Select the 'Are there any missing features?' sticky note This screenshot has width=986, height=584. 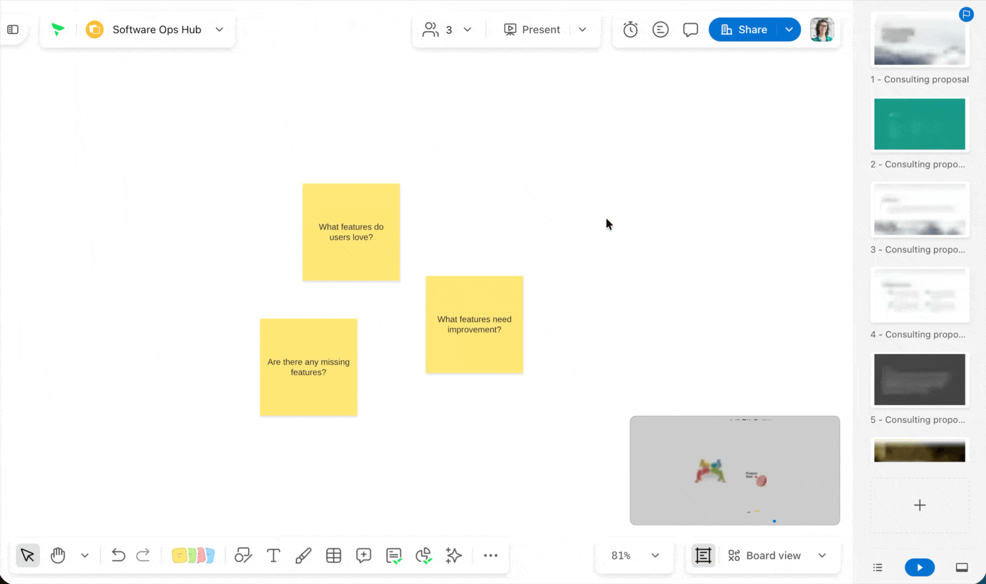pos(308,367)
